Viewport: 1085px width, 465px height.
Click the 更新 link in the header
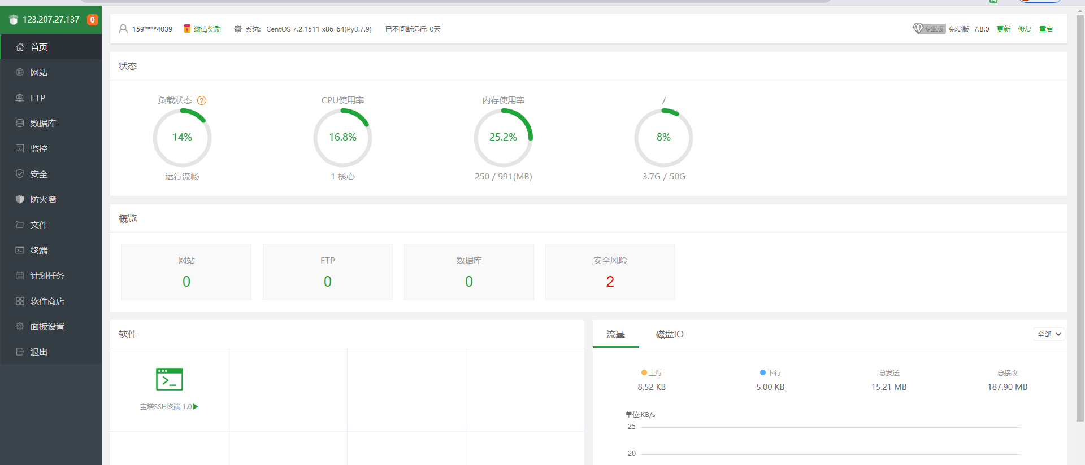1004,29
